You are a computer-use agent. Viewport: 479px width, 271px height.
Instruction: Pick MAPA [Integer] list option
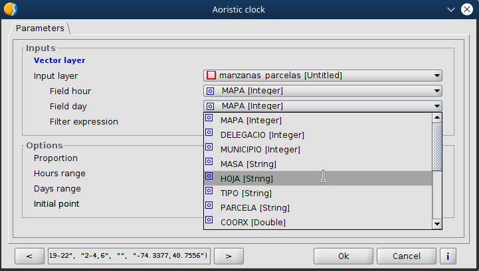click(x=250, y=121)
